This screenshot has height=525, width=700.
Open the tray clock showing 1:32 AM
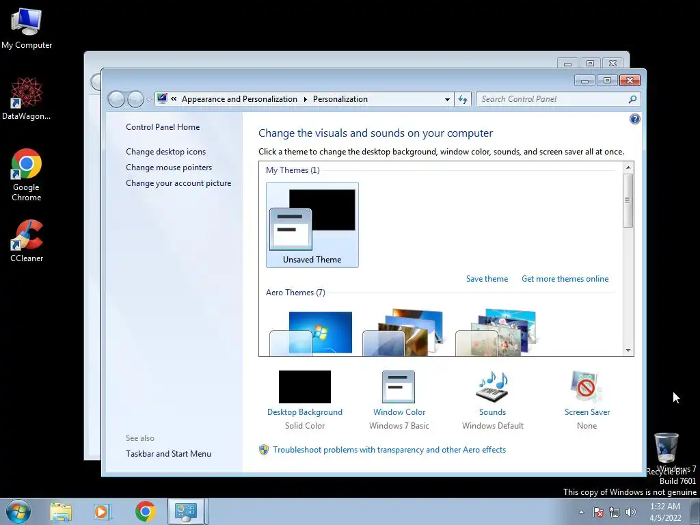(665, 512)
